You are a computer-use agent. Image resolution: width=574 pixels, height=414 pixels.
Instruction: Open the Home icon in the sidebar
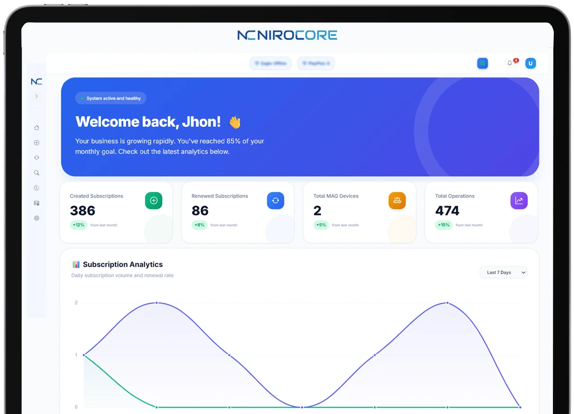(37, 128)
